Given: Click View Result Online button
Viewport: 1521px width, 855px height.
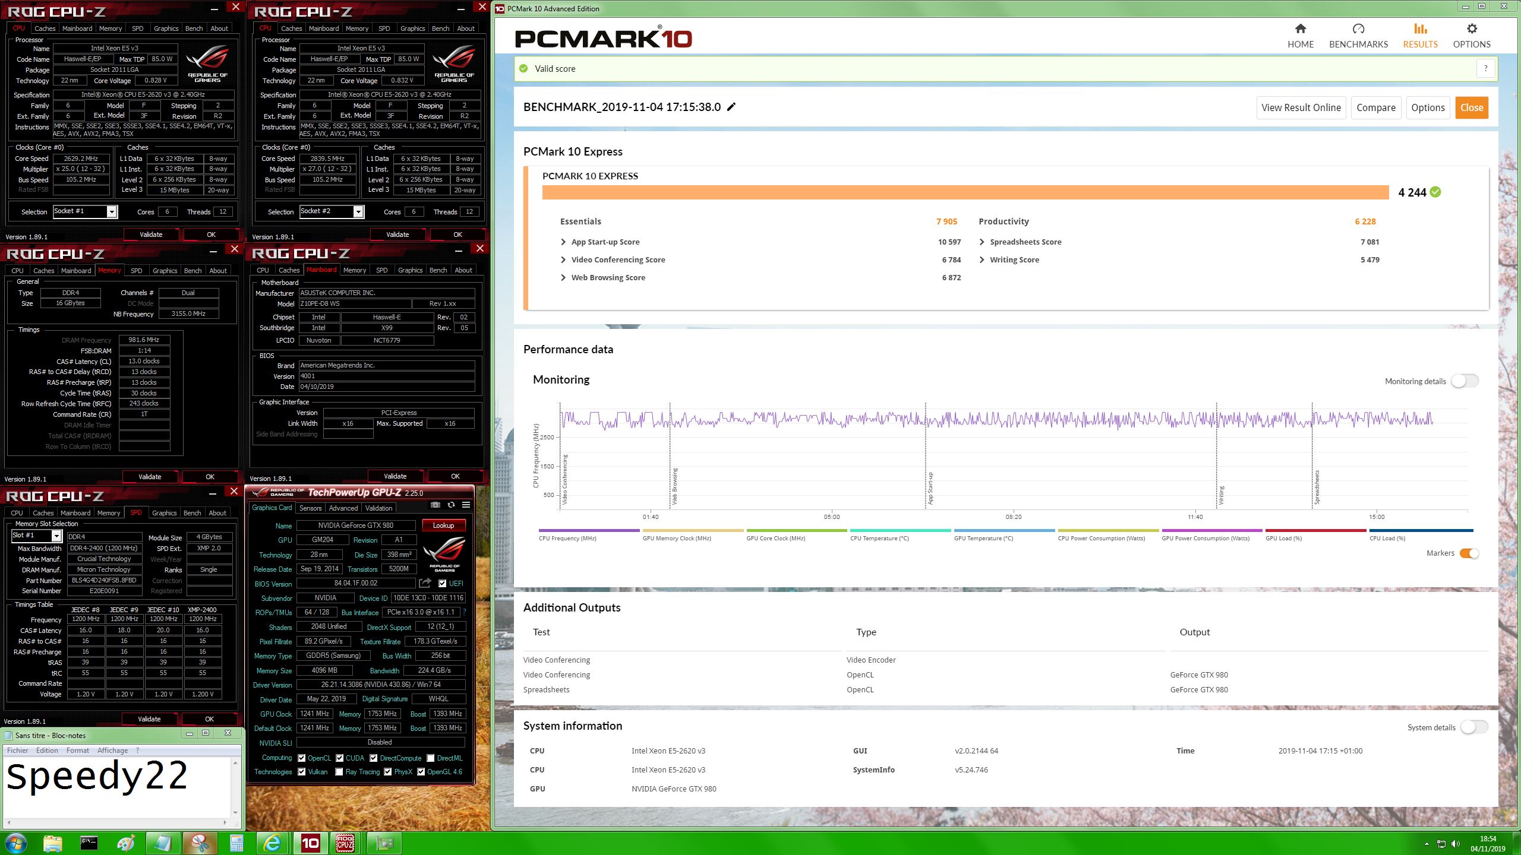Looking at the screenshot, I should [x=1301, y=107].
